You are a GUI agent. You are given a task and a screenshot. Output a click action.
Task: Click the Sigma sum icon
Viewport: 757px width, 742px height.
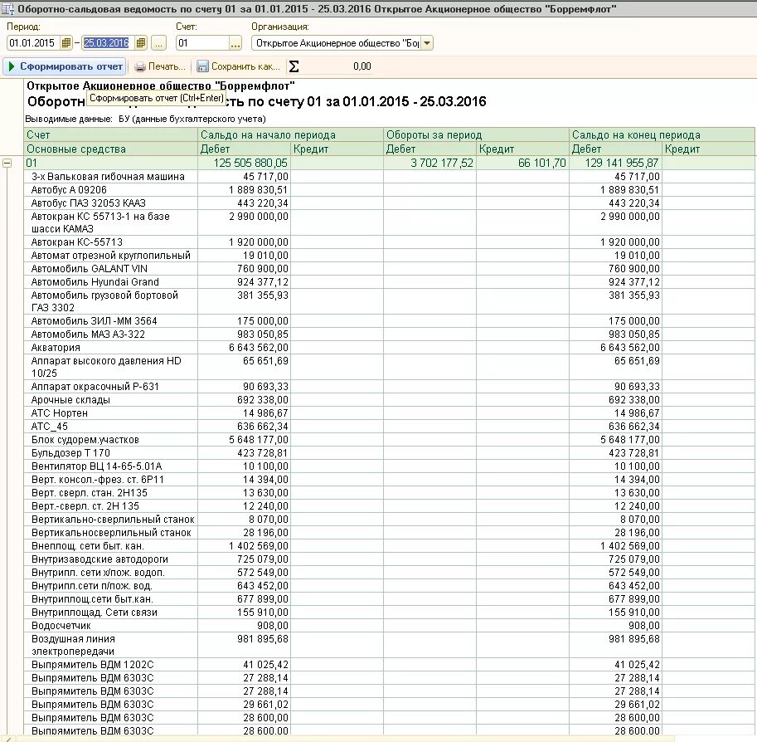294,66
